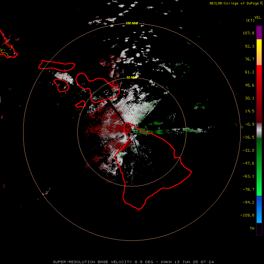The image size is (264, 264).
Task: Click the 14.5 legend value
Action: point(250,111)
